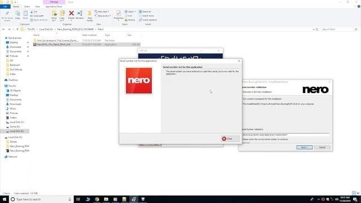Viewport: 361px width, 203px height.
Task: Open Games folder in navigation pane
Action: click(13, 142)
